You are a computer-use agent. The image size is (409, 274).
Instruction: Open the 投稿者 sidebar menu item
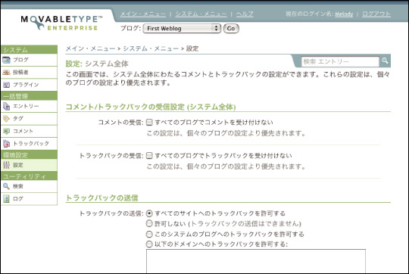(30, 72)
